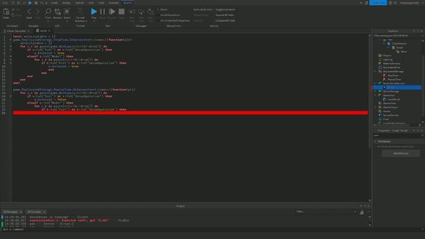Click Toggle Comment action
The image size is (425, 239).
225,9
